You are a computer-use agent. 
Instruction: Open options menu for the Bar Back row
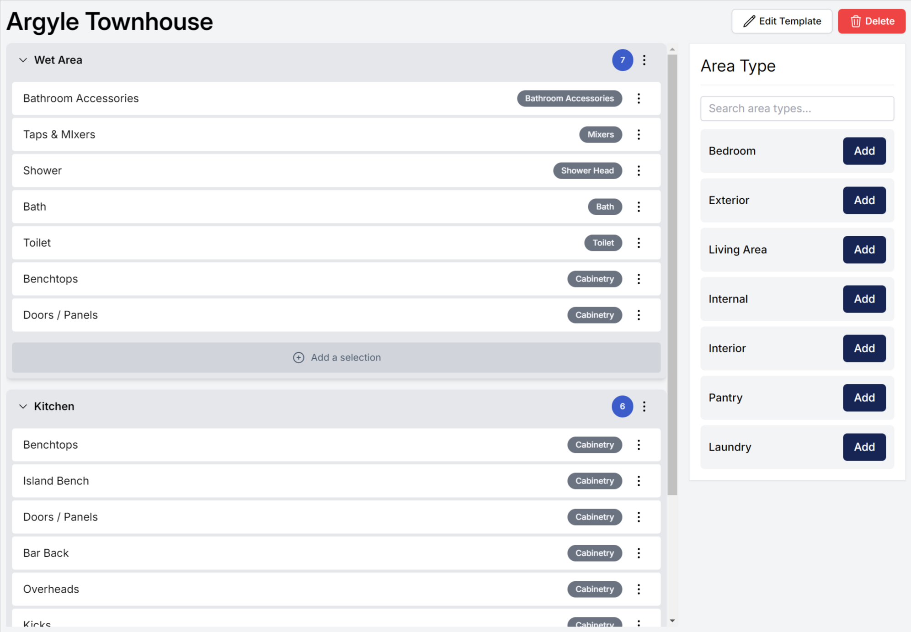point(639,553)
